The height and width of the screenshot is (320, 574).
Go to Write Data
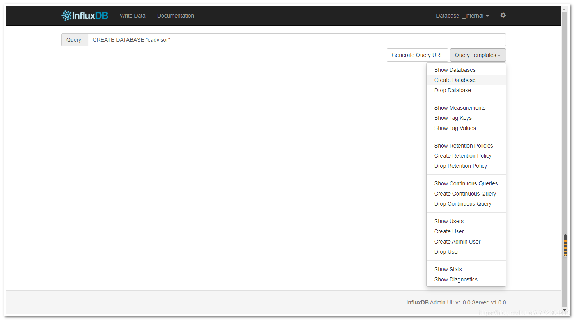[x=133, y=16]
